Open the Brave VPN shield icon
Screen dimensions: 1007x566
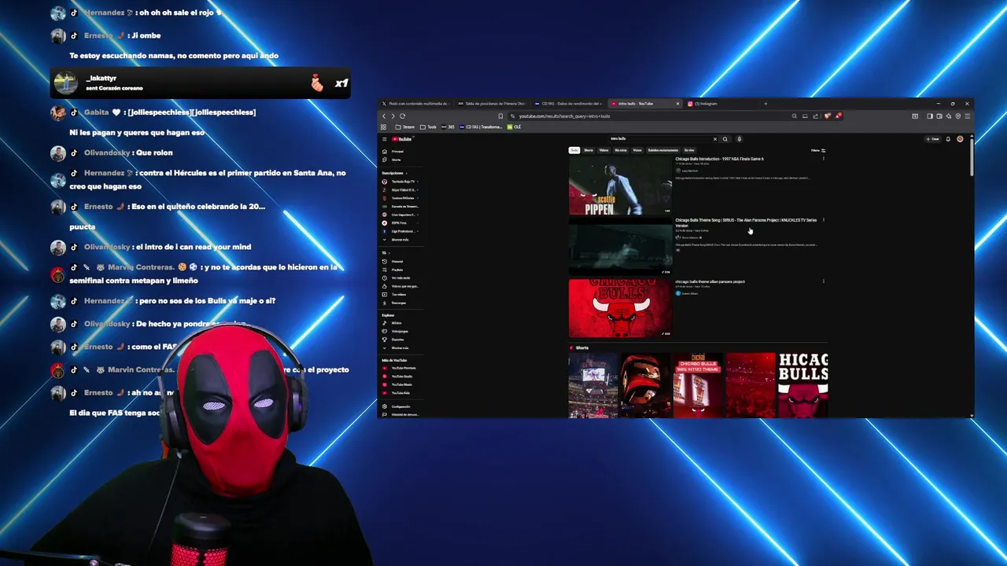[958, 116]
